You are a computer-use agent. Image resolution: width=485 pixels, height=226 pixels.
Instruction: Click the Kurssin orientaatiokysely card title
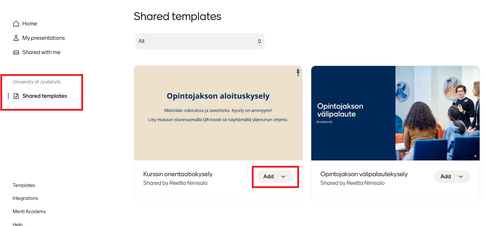(x=178, y=174)
